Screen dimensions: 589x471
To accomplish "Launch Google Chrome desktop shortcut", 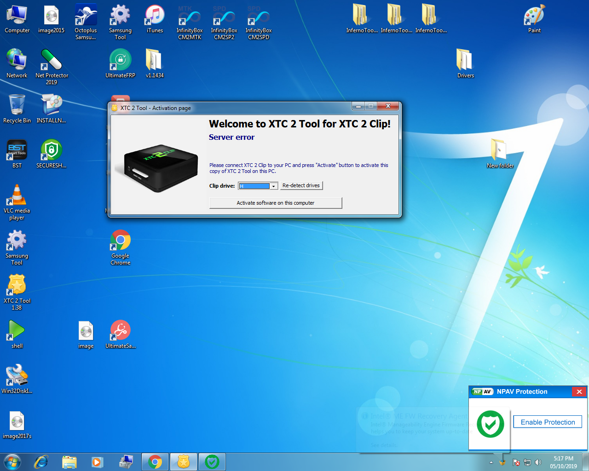I will tap(120, 247).
